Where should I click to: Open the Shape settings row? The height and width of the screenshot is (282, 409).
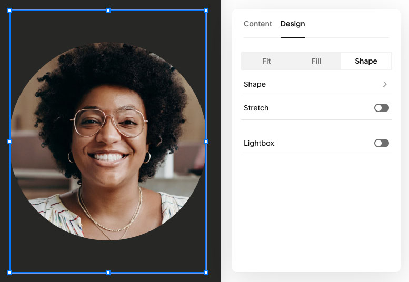click(316, 84)
